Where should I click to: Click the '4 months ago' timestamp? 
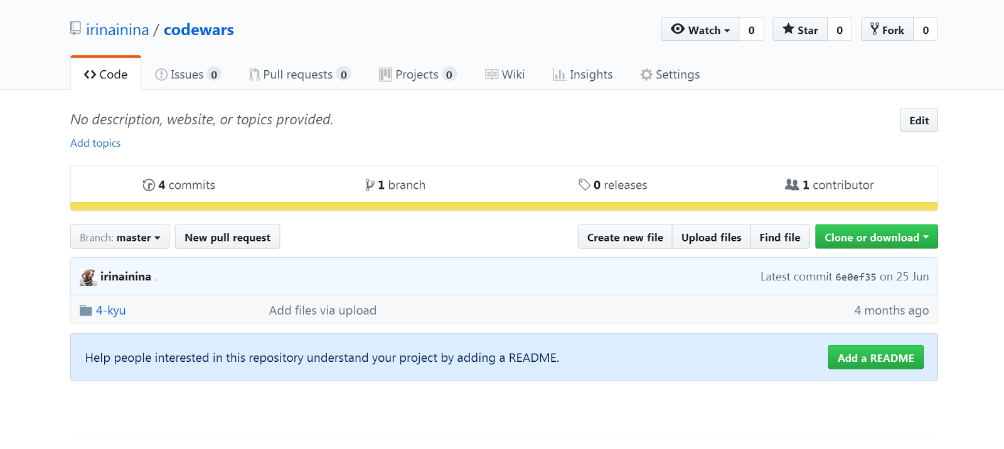pos(891,310)
